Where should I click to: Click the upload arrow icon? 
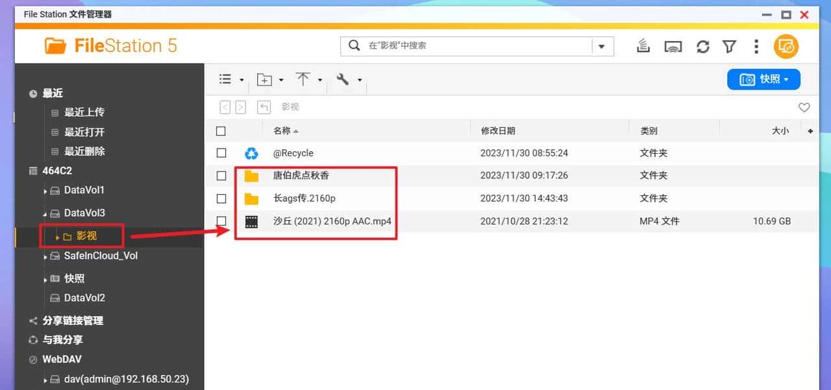[303, 79]
